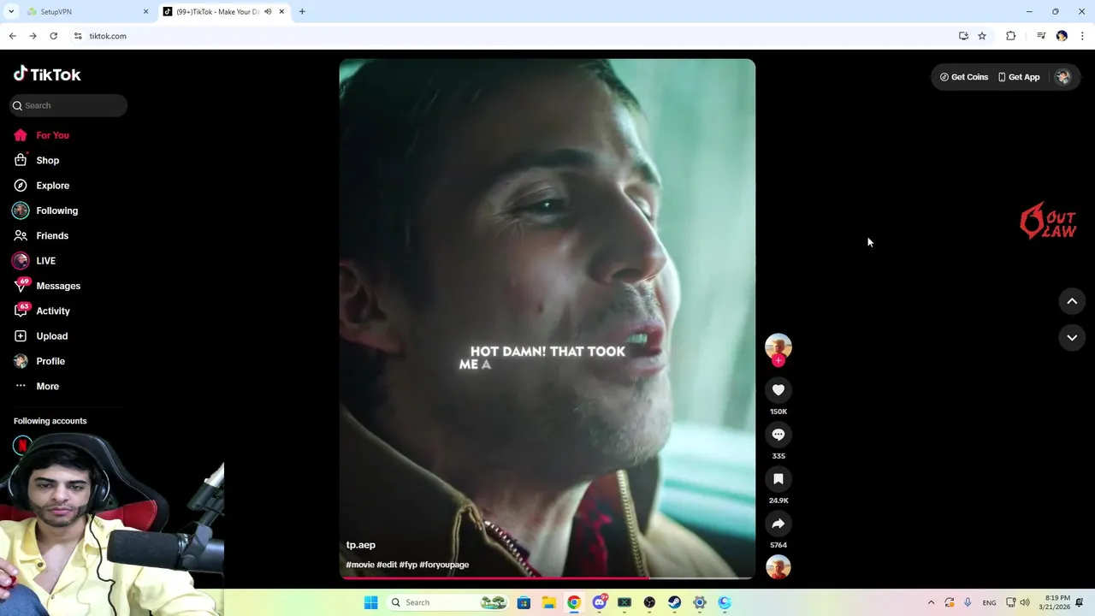
Task: Open the Windows Start menu
Action: coord(370,602)
